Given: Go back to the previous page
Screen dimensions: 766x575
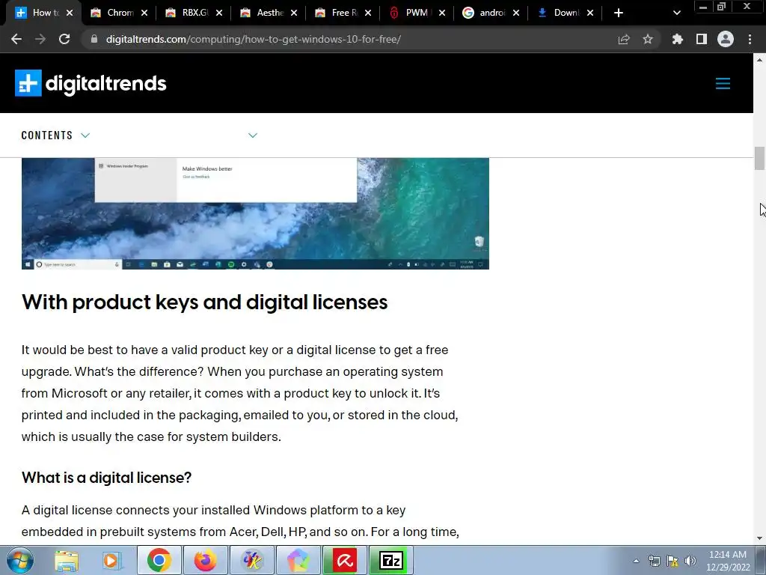Looking at the screenshot, I should coord(16,39).
